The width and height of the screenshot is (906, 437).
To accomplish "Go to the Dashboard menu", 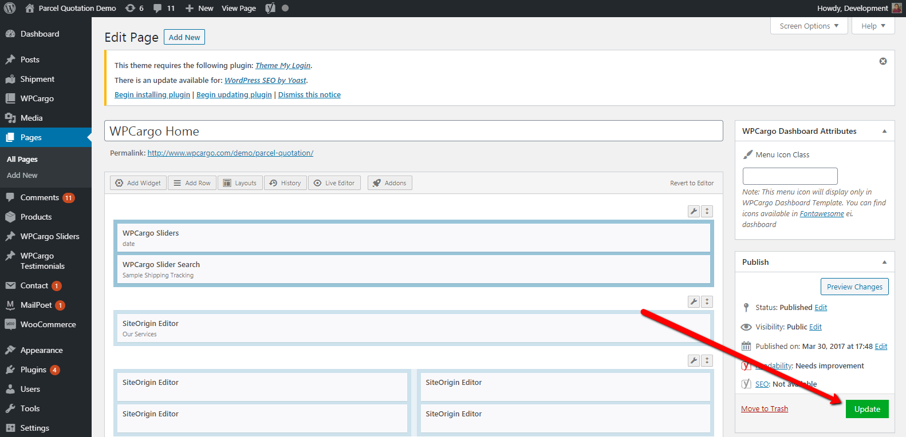I will [x=46, y=34].
